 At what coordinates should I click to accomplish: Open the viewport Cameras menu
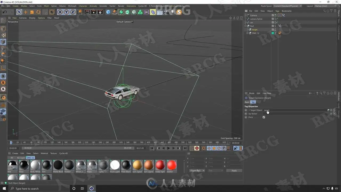click(23, 18)
